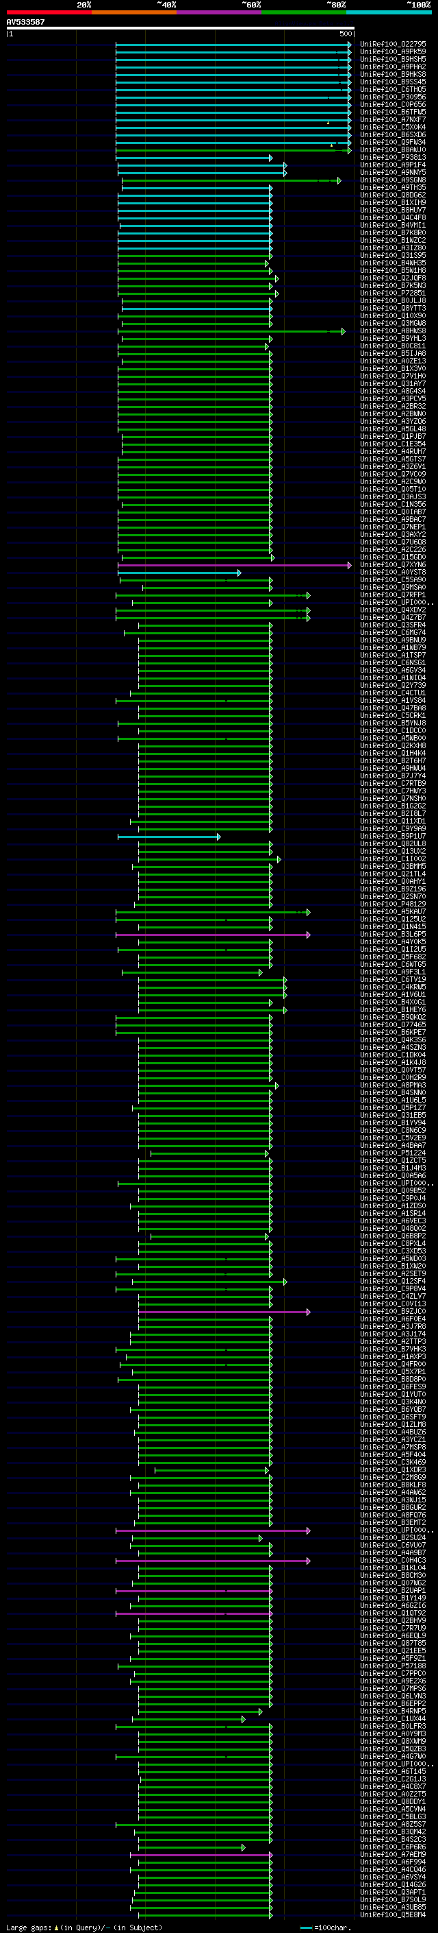Click label UniRef100_C7RTB9
Viewport: 438px width, 1933px height.
[x=393, y=784]
